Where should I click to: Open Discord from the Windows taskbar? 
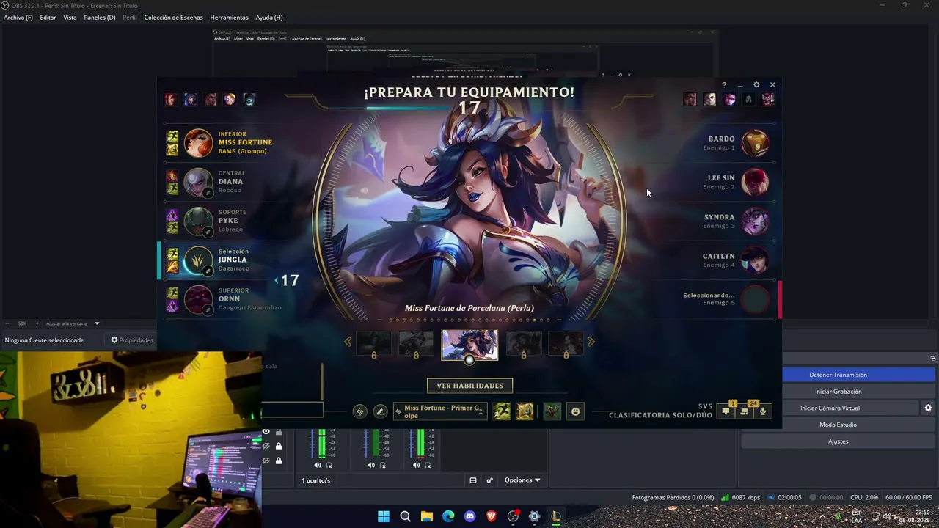pos(470,516)
